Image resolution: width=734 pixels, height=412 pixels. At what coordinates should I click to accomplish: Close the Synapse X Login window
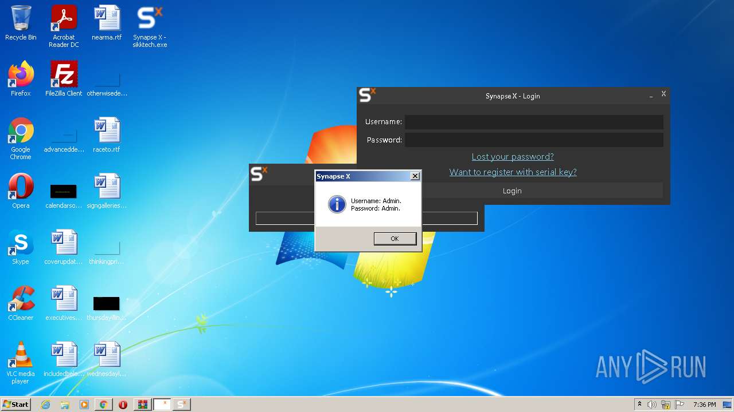(663, 94)
